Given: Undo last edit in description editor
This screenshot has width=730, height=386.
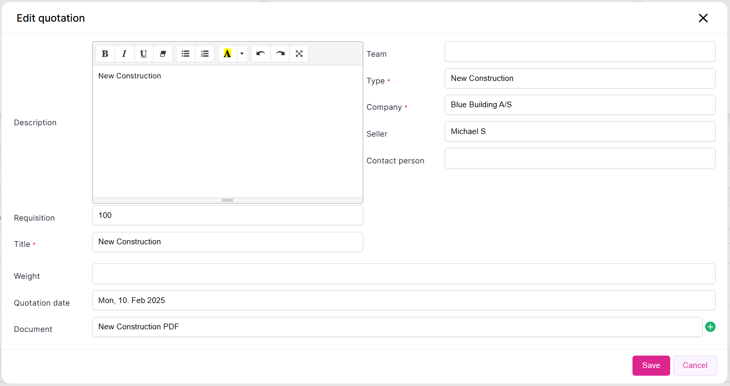Looking at the screenshot, I should pos(261,54).
